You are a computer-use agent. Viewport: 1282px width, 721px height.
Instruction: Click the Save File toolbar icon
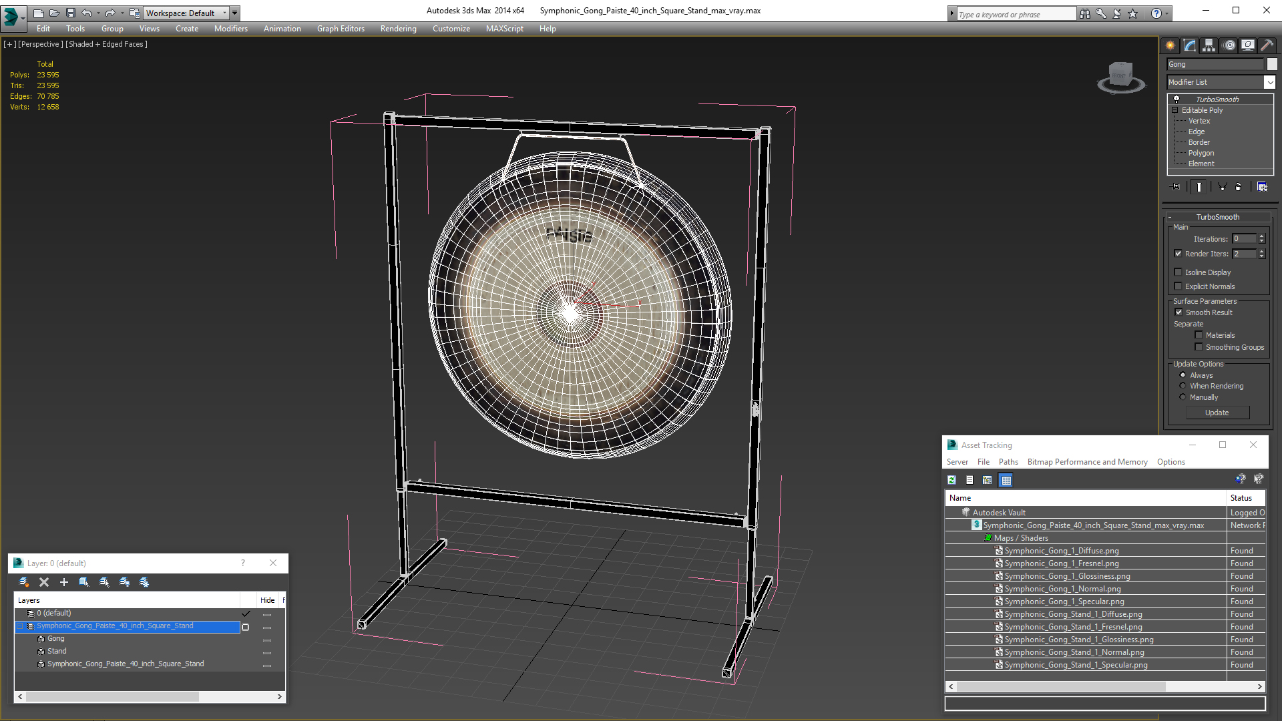tap(70, 13)
